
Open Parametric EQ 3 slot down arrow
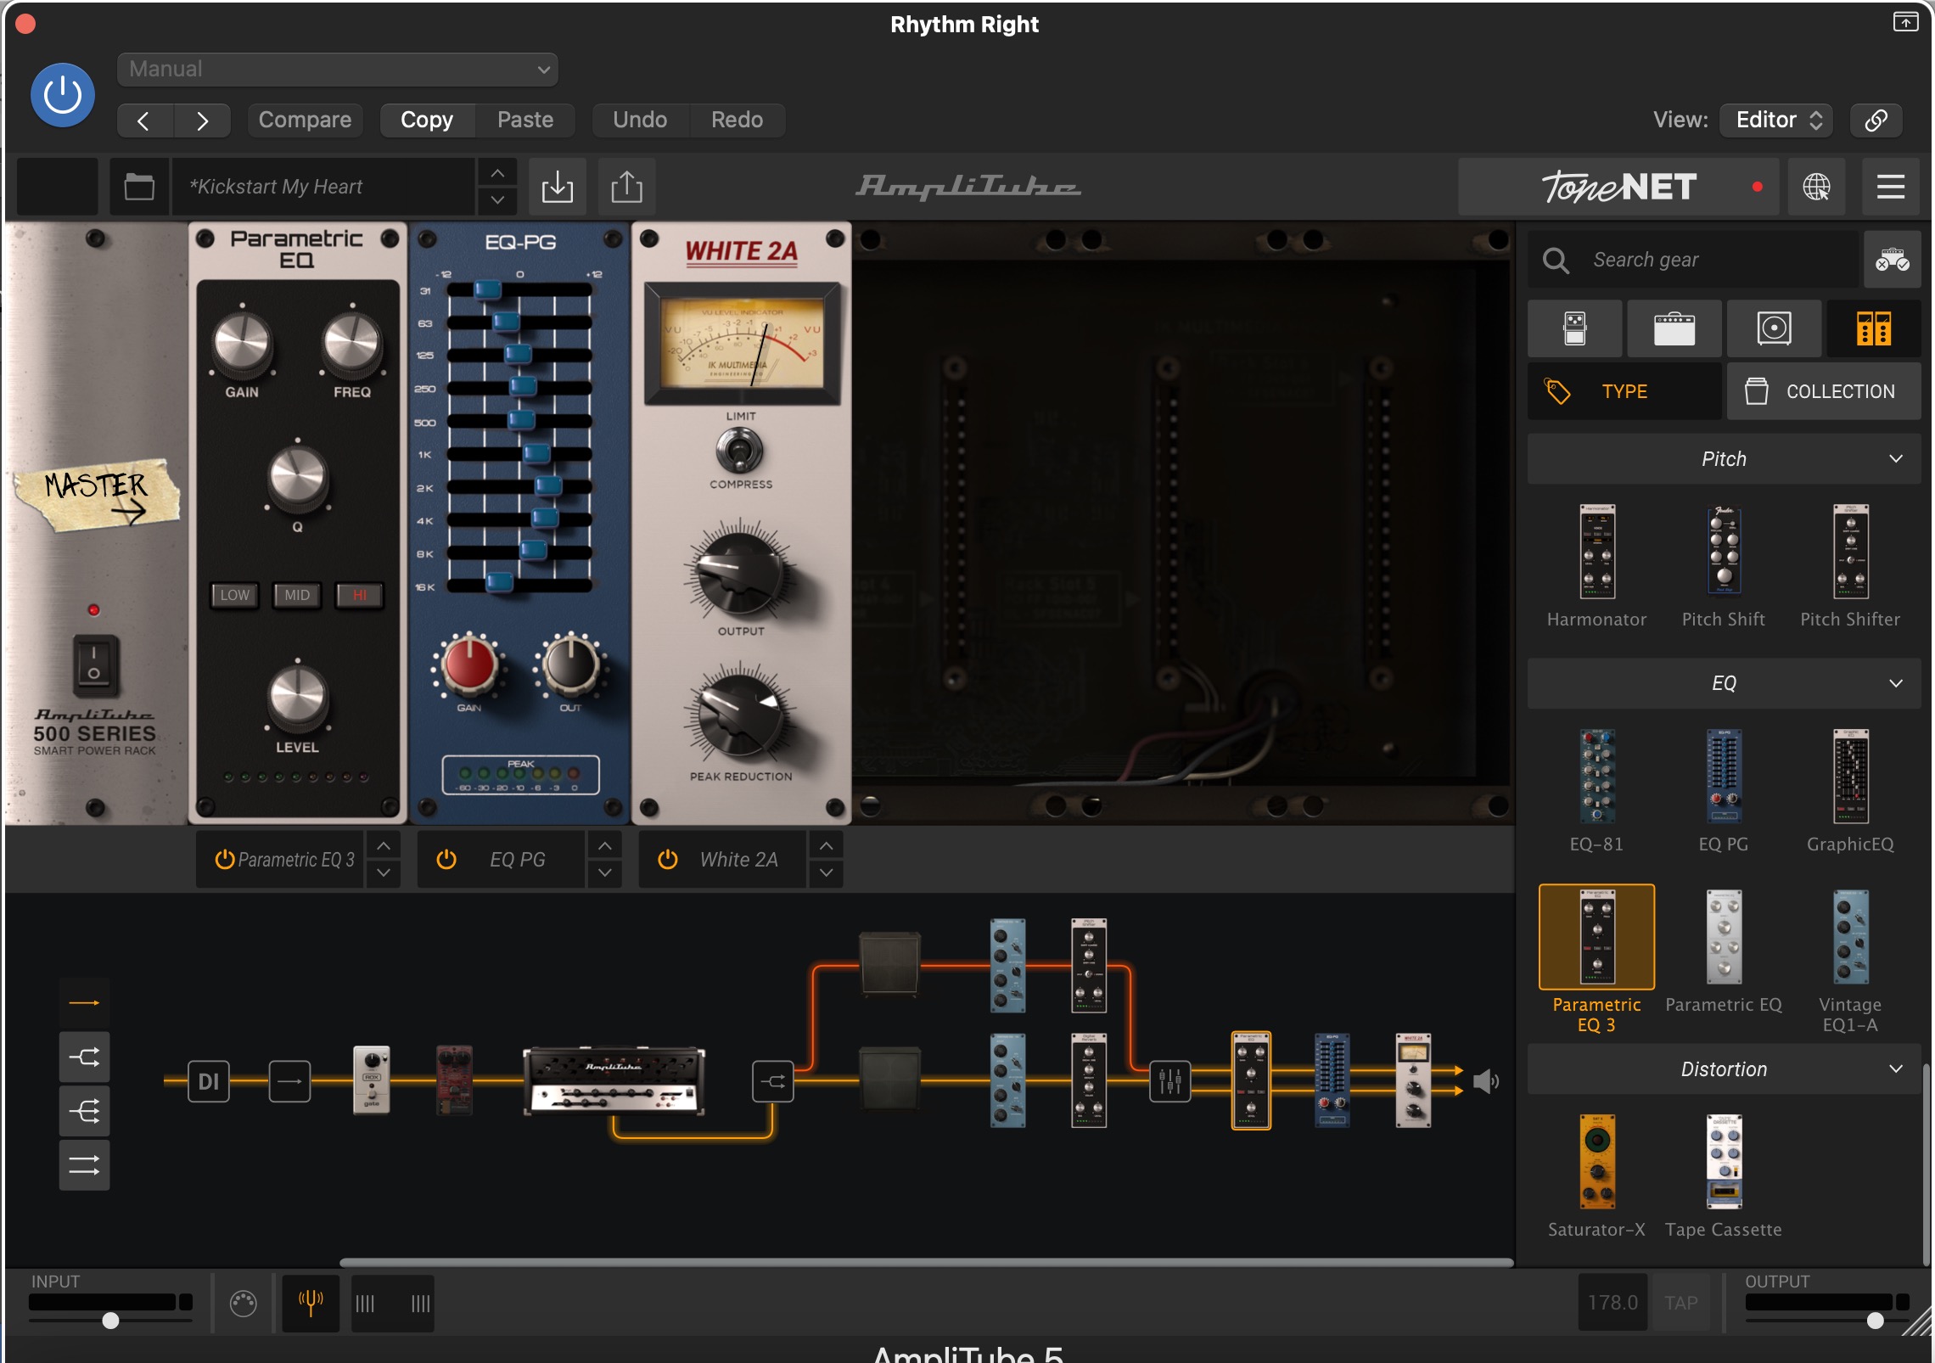pos(384,873)
